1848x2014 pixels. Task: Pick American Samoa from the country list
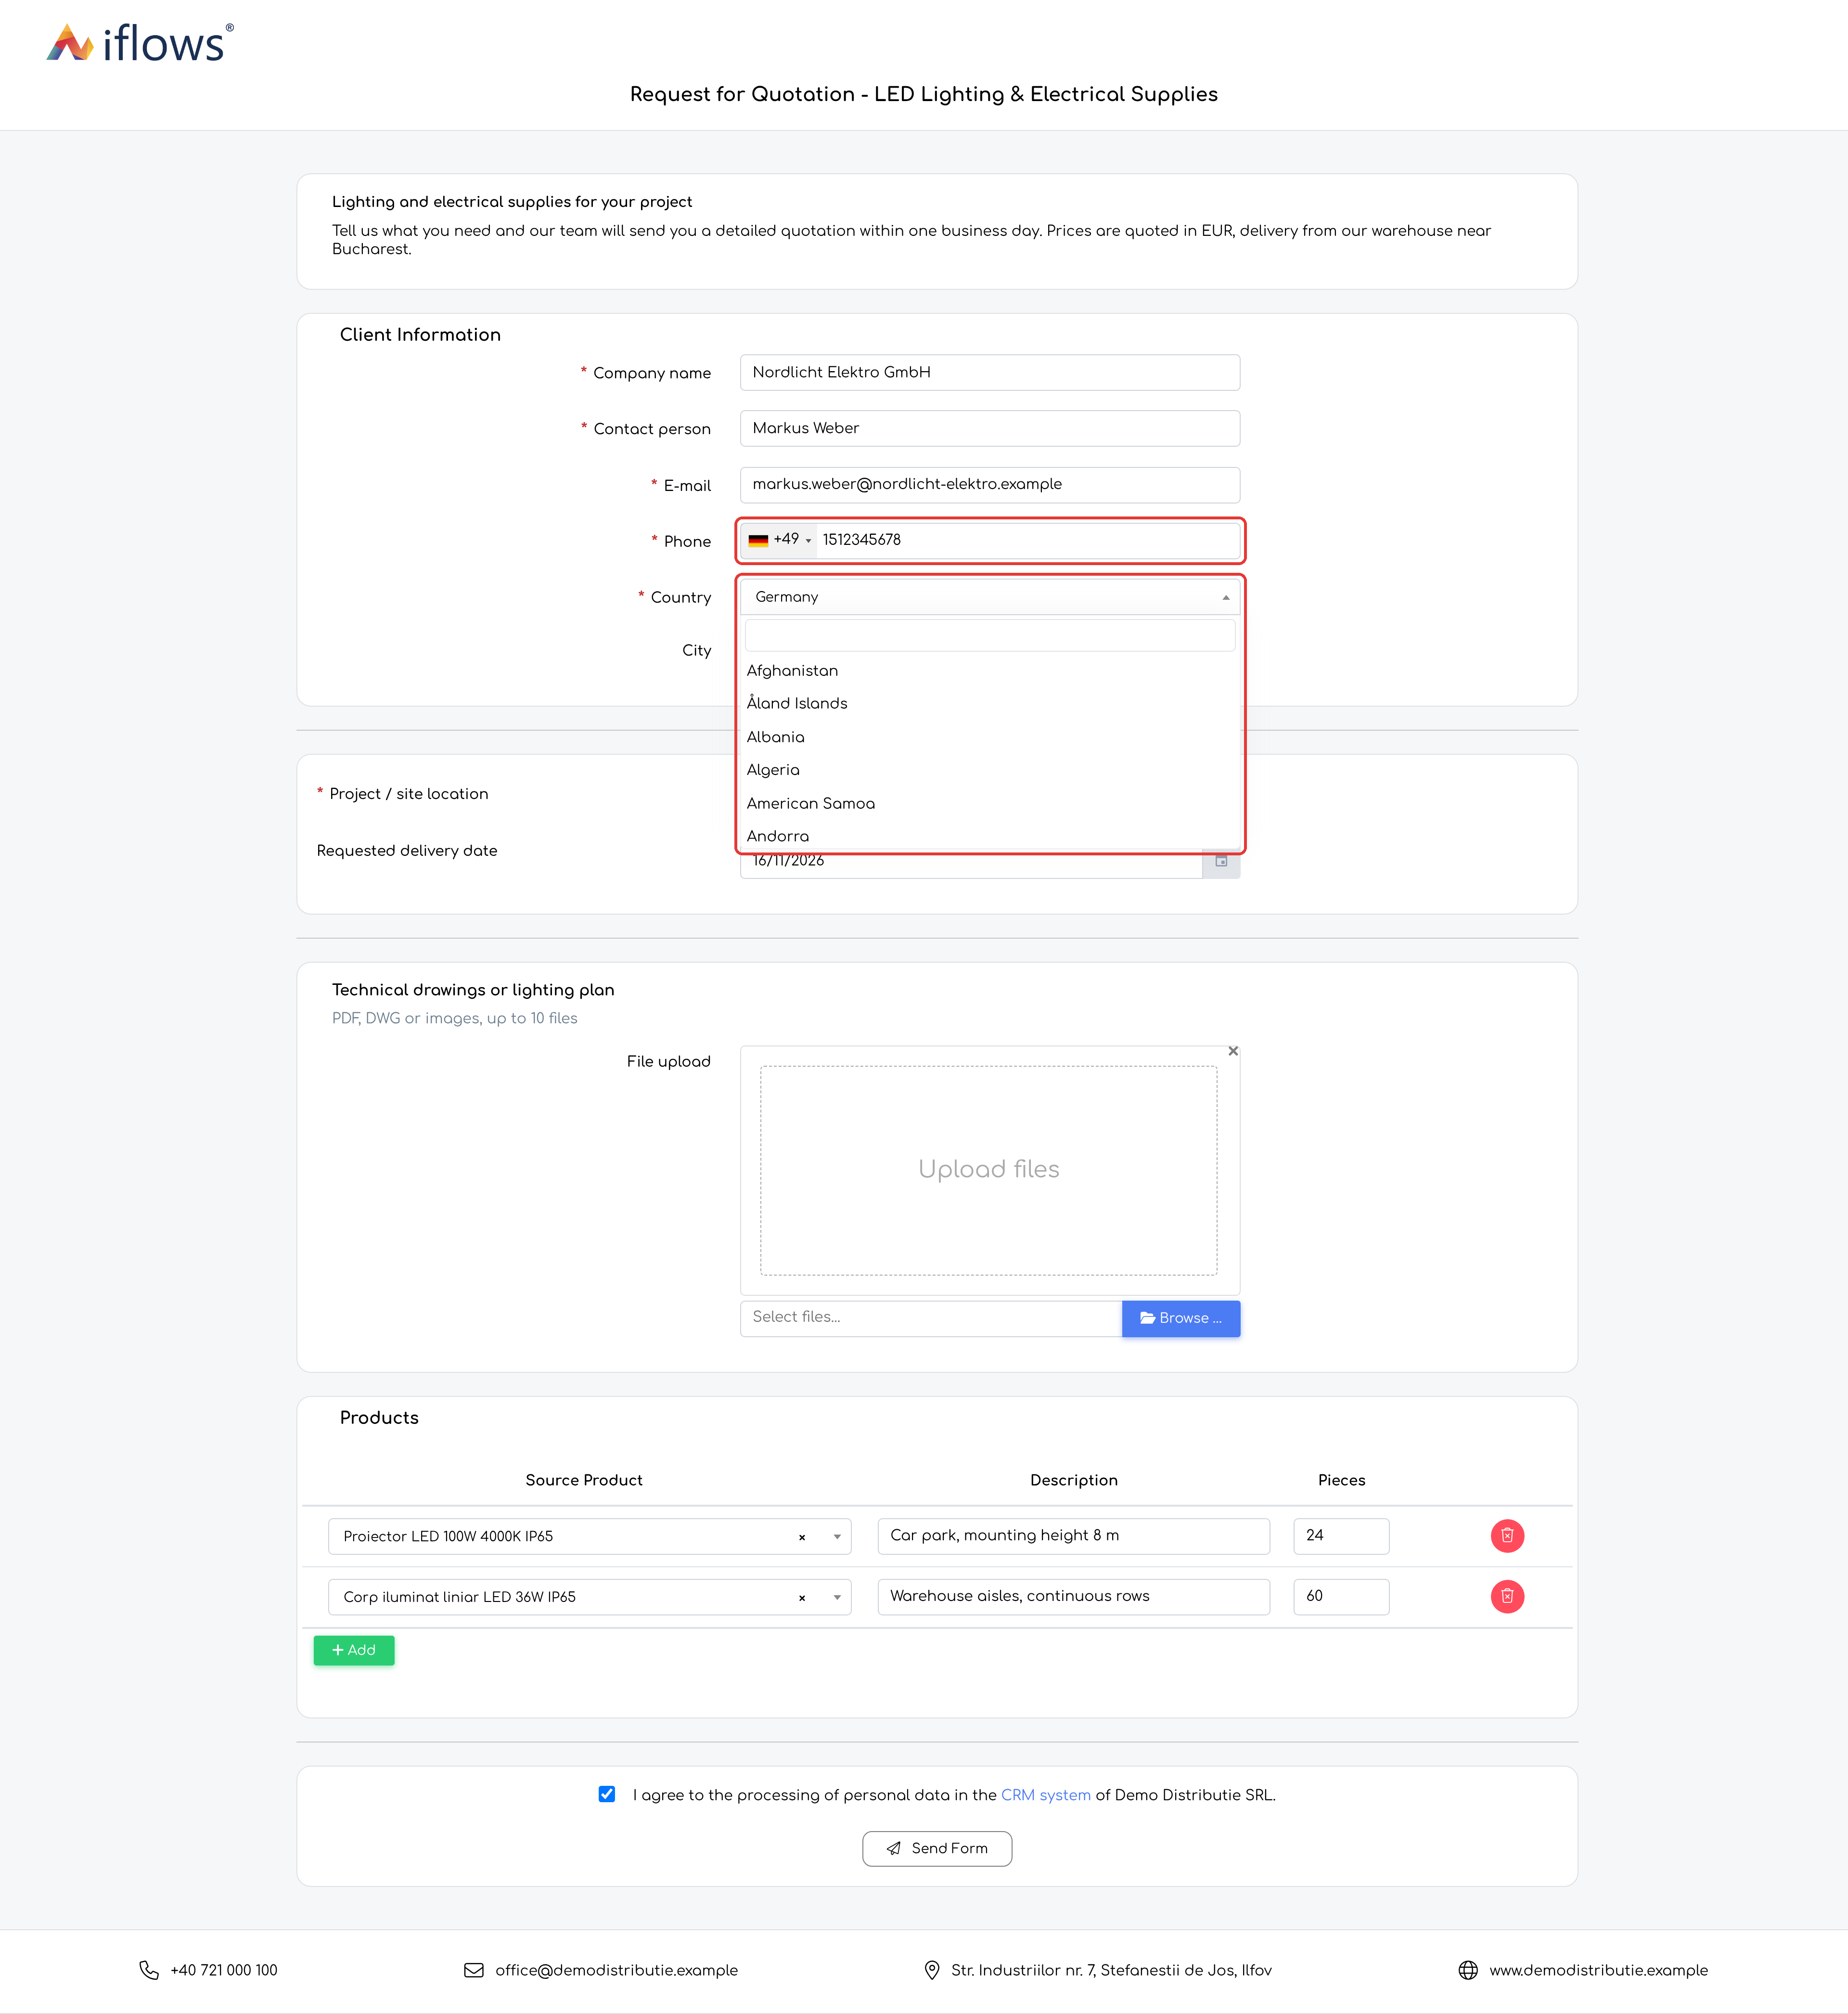990,803
